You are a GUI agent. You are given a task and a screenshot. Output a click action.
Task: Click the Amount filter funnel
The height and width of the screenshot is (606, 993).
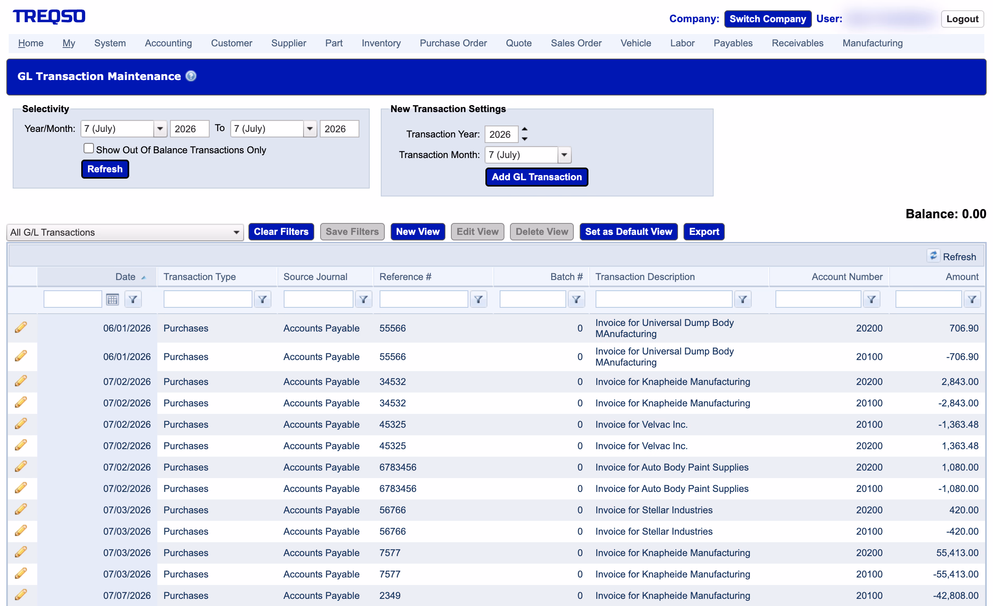(972, 299)
